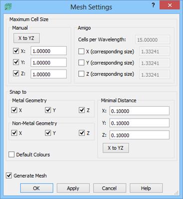This screenshot has width=183, height=199.
Task: Uncheck the Manual Z cell size checkbox
Action: [x=16, y=73]
